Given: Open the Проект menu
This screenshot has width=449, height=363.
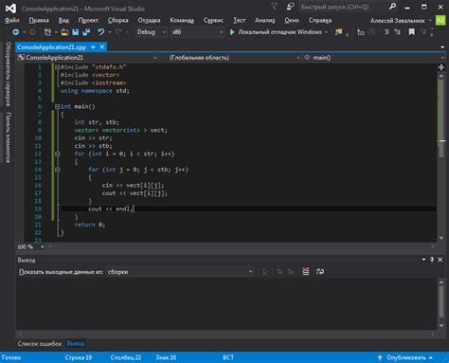Looking at the screenshot, I should click(88, 20).
